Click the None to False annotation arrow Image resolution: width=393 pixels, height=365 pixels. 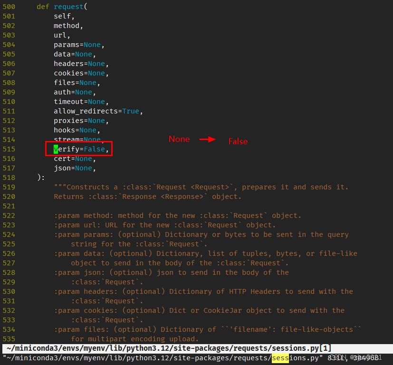coord(208,140)
